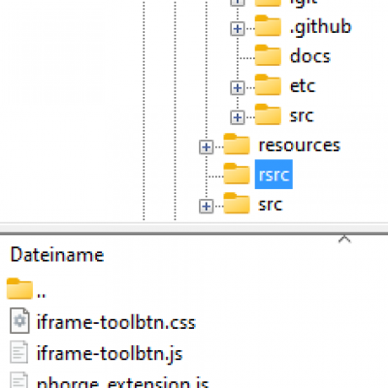Select the iframe-toolbtn.css file name
Viewport: 388px width, 388px height.
point(116,322)
